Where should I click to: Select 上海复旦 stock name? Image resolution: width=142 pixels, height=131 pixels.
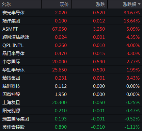coord(11,102)
